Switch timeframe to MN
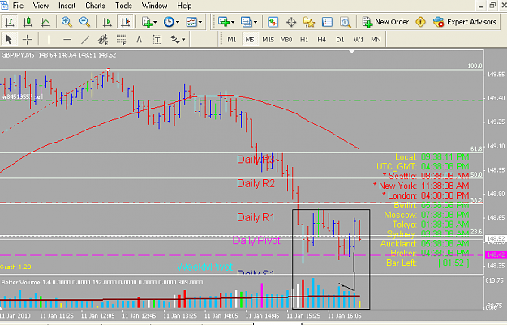 tap(376, 40)
